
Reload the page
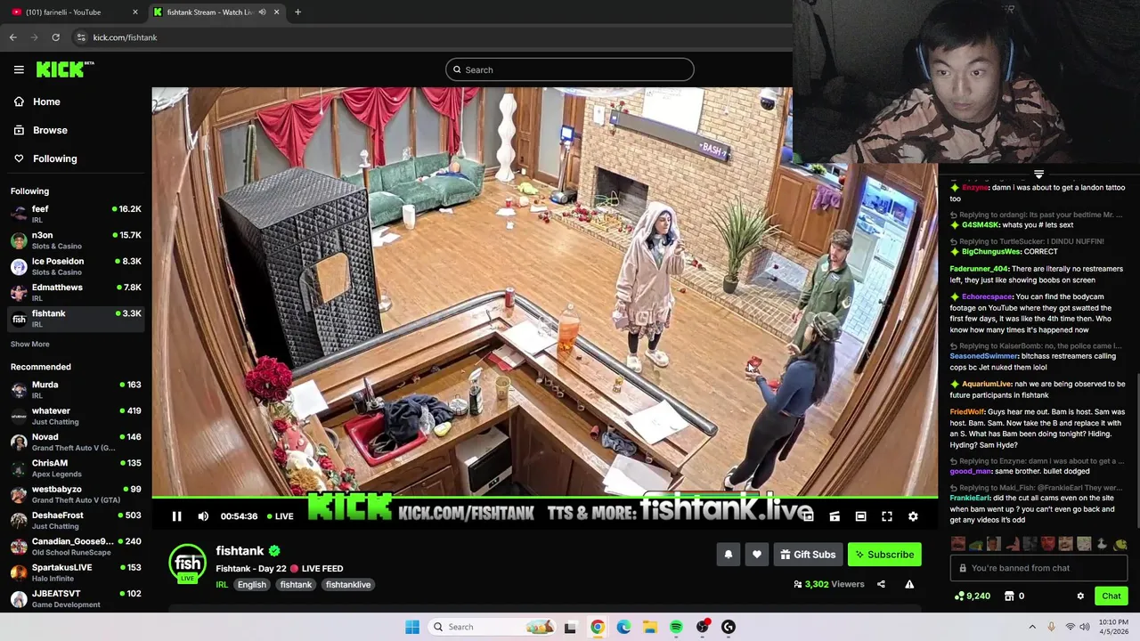pyautogui.click(x=55, y=37)
